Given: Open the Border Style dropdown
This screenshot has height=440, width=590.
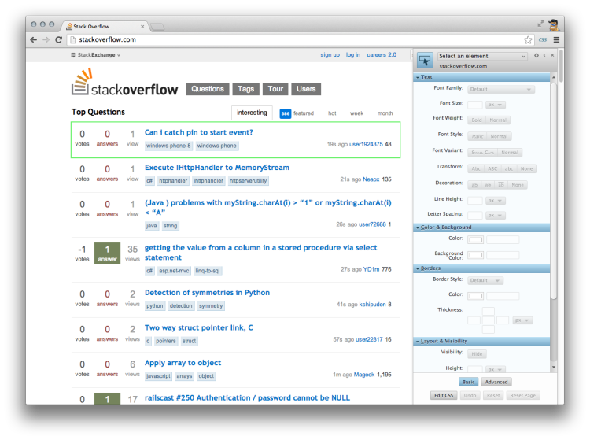Looking at the screenshot, I should (x=485, y=280).
